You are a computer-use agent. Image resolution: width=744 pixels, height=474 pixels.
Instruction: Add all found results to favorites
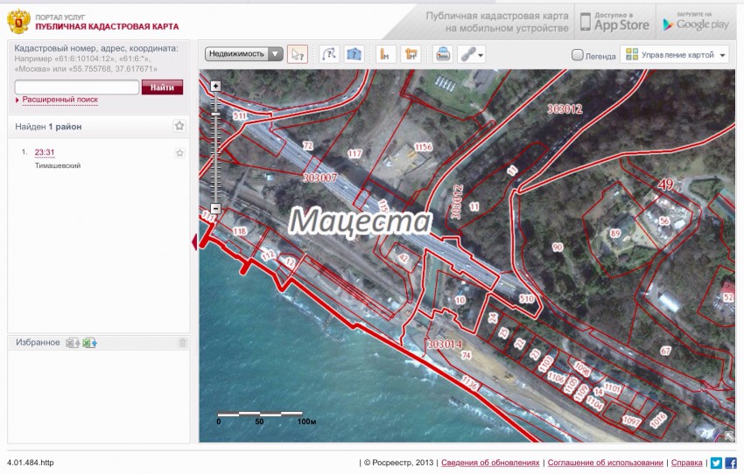pyautogui.click(x=179, y=126)
